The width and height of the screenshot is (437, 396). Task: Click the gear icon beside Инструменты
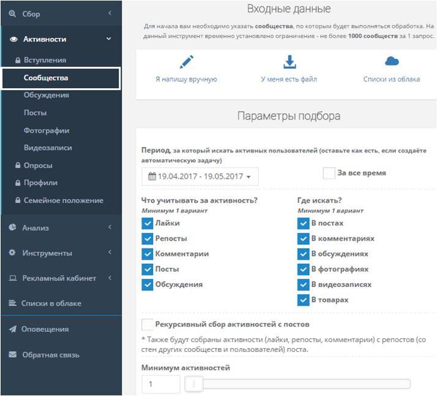(x=13, y=253)
